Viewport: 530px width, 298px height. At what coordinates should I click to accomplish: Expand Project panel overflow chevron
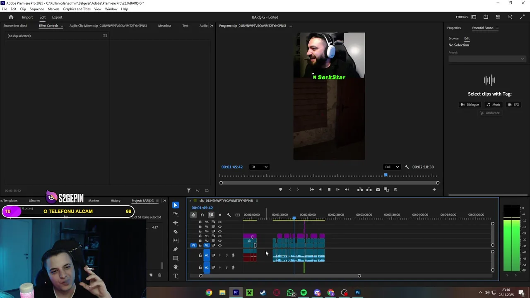[165, 201]
